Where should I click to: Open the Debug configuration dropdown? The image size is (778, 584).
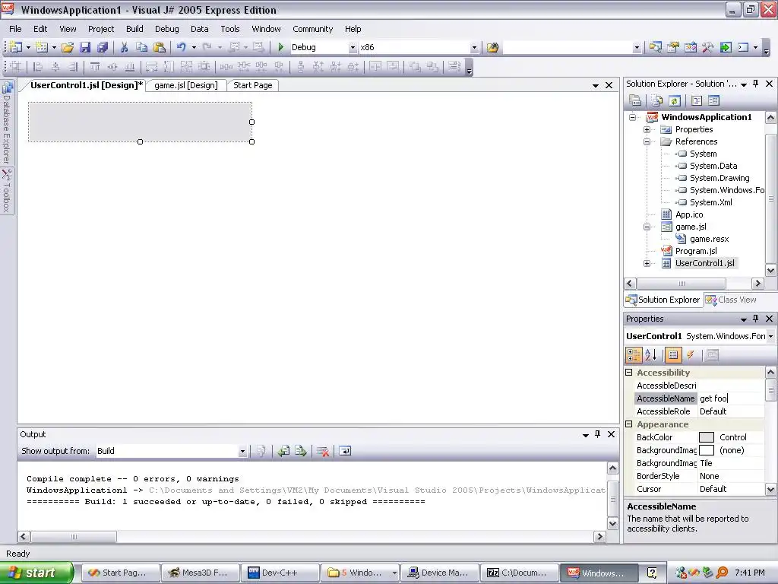(353, 48)
